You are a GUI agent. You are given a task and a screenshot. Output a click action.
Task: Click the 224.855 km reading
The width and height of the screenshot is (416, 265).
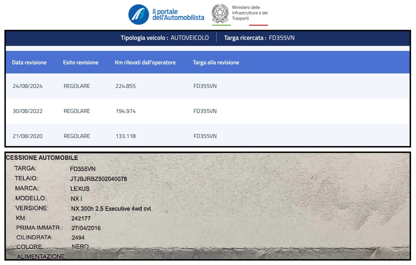(x=126, y=86)
